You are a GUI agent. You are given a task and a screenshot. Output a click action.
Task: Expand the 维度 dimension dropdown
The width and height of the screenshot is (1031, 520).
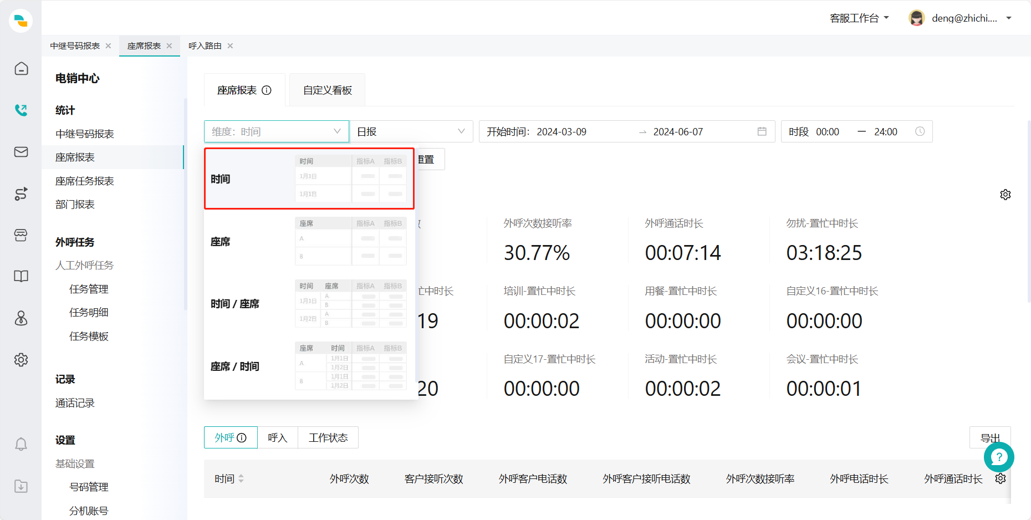click(277, 131)
